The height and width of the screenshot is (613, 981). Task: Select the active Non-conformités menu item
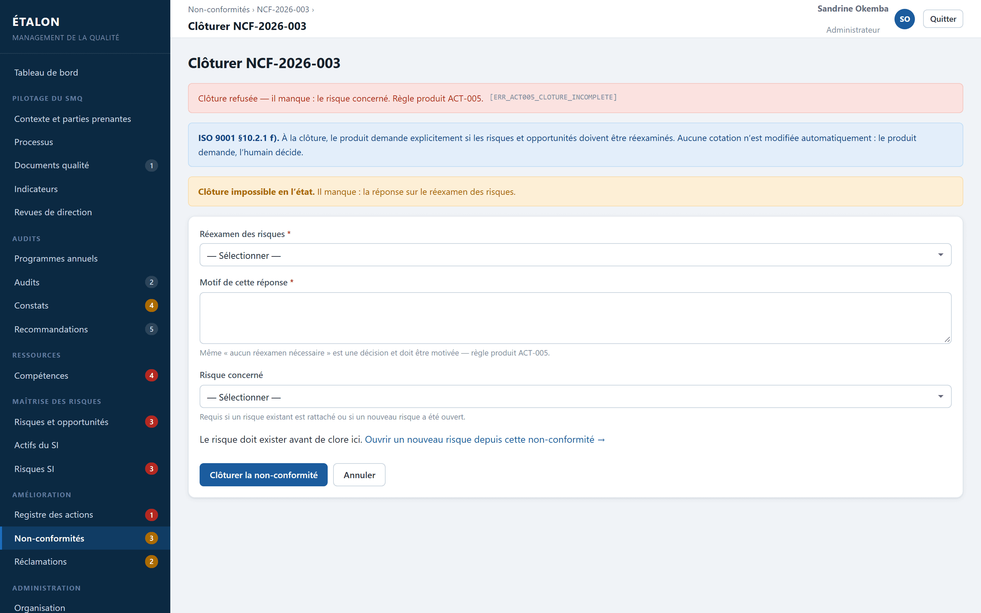(85, 538)
